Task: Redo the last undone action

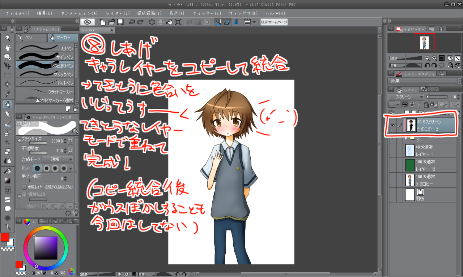Action: 140,22
